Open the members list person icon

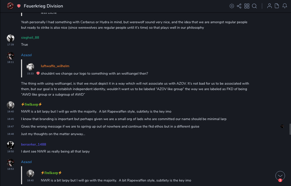269,6
